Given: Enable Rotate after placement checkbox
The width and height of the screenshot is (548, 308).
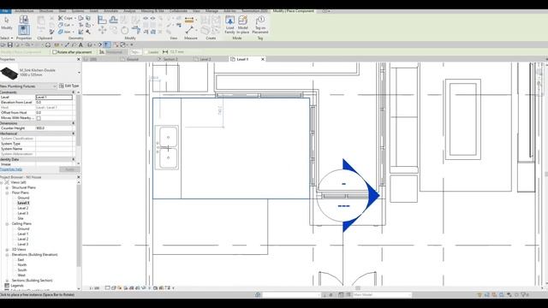Looking at the screenshot, I should tap(54, 52).
